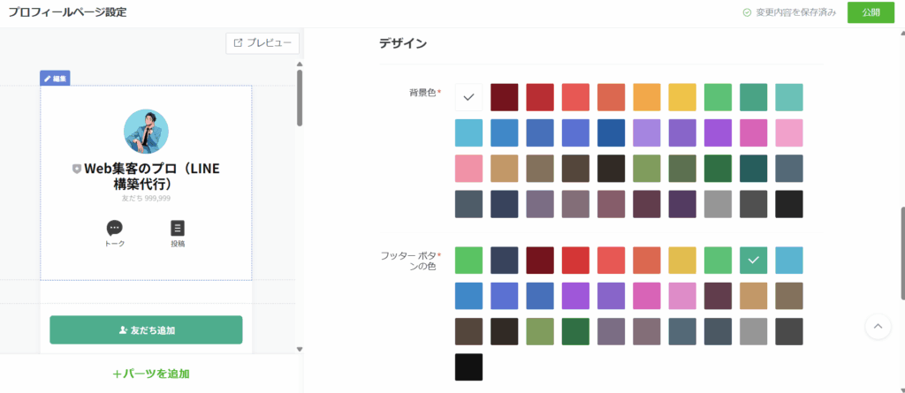Open the Preview (プレビュー) button

click(x=262, y=42)
